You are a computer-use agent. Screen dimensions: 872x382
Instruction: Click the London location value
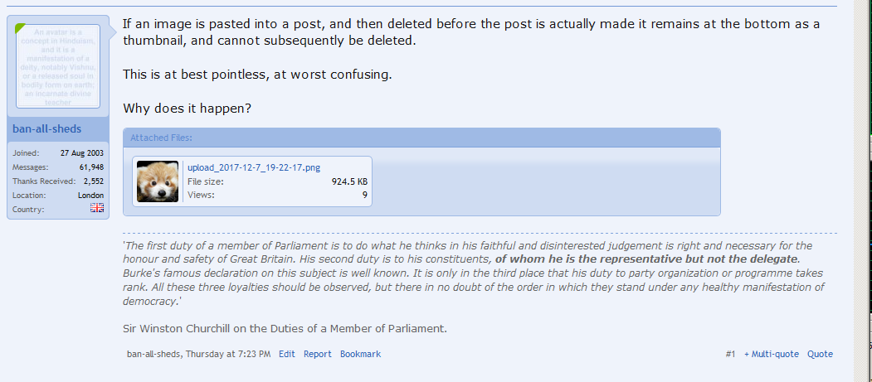pyautogui.click(x=90, y=195)
